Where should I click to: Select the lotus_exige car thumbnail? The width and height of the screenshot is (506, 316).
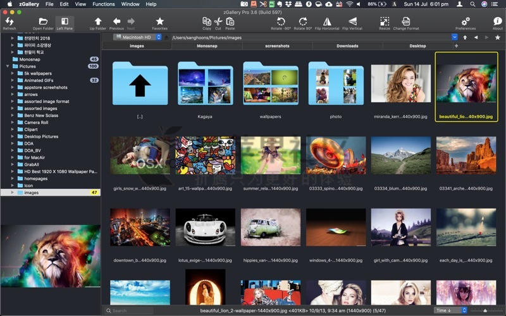click(205, 228)
